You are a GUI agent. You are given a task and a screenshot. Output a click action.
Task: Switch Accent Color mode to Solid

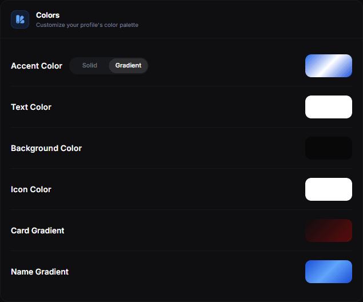tap(90, 66)
